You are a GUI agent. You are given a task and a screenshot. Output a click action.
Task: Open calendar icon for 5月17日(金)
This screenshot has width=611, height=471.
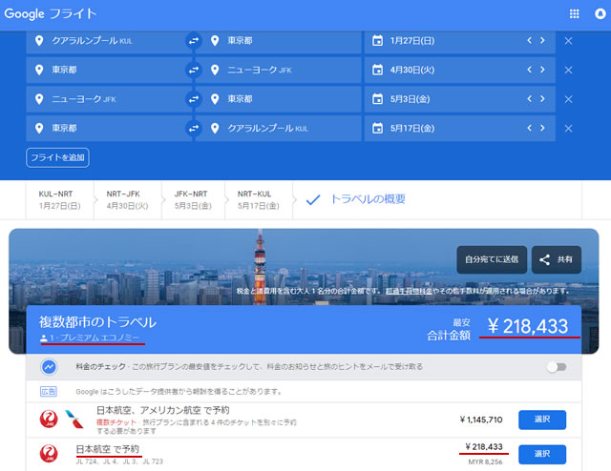click(377, 128)
